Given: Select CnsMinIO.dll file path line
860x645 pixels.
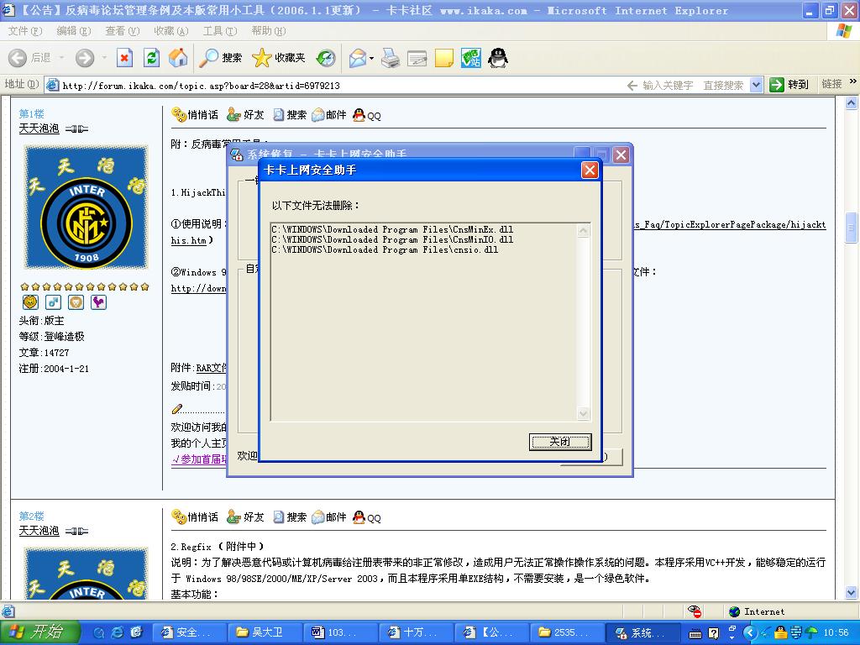Looking at the screenshot, I should tap(393, 239).
